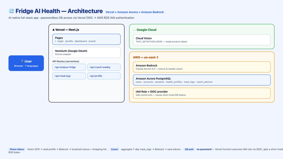Click the Coach legend badge
Screen dimensions: 283x159
pos(114,149)
